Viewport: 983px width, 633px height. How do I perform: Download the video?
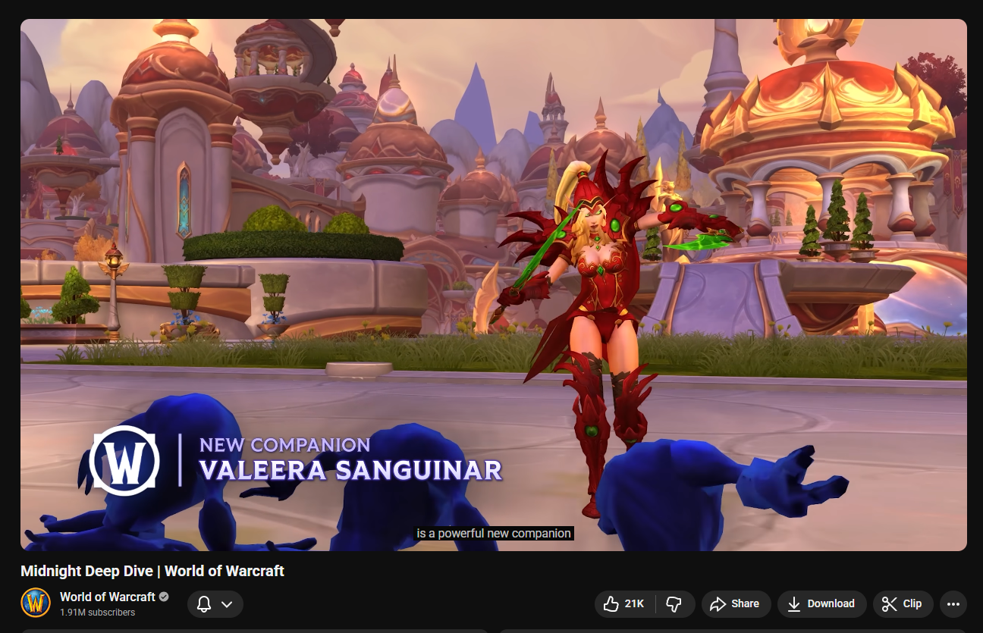(821, 604)
